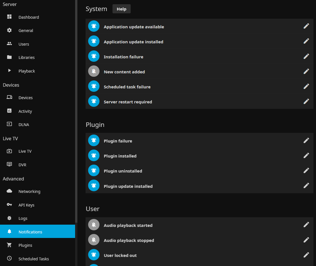Image resolution: width=316 pixels, height=266 pixels.
Task: Open Scheduled Tasks clock icon
Action: click(x=9, y=258)
